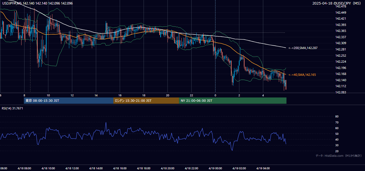Screen dimensions: 365x171
Task: Click the RSI level 70 axis label
Action: pyautogui.click(x=337, y=122)
